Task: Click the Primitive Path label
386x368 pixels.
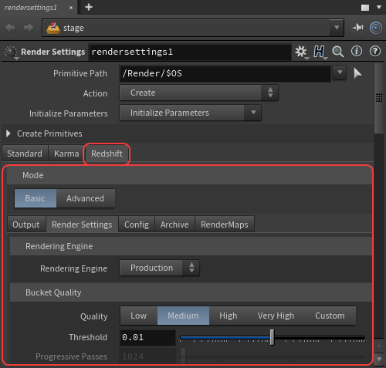Action: 80,73
